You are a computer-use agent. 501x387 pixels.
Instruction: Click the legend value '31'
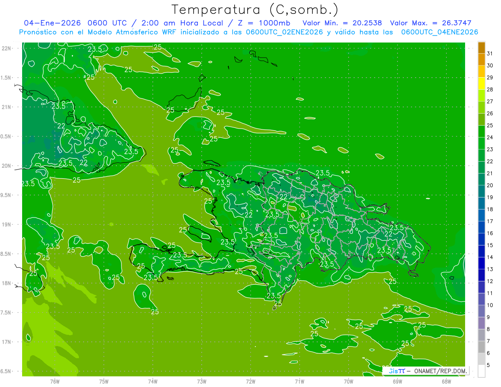490,53
